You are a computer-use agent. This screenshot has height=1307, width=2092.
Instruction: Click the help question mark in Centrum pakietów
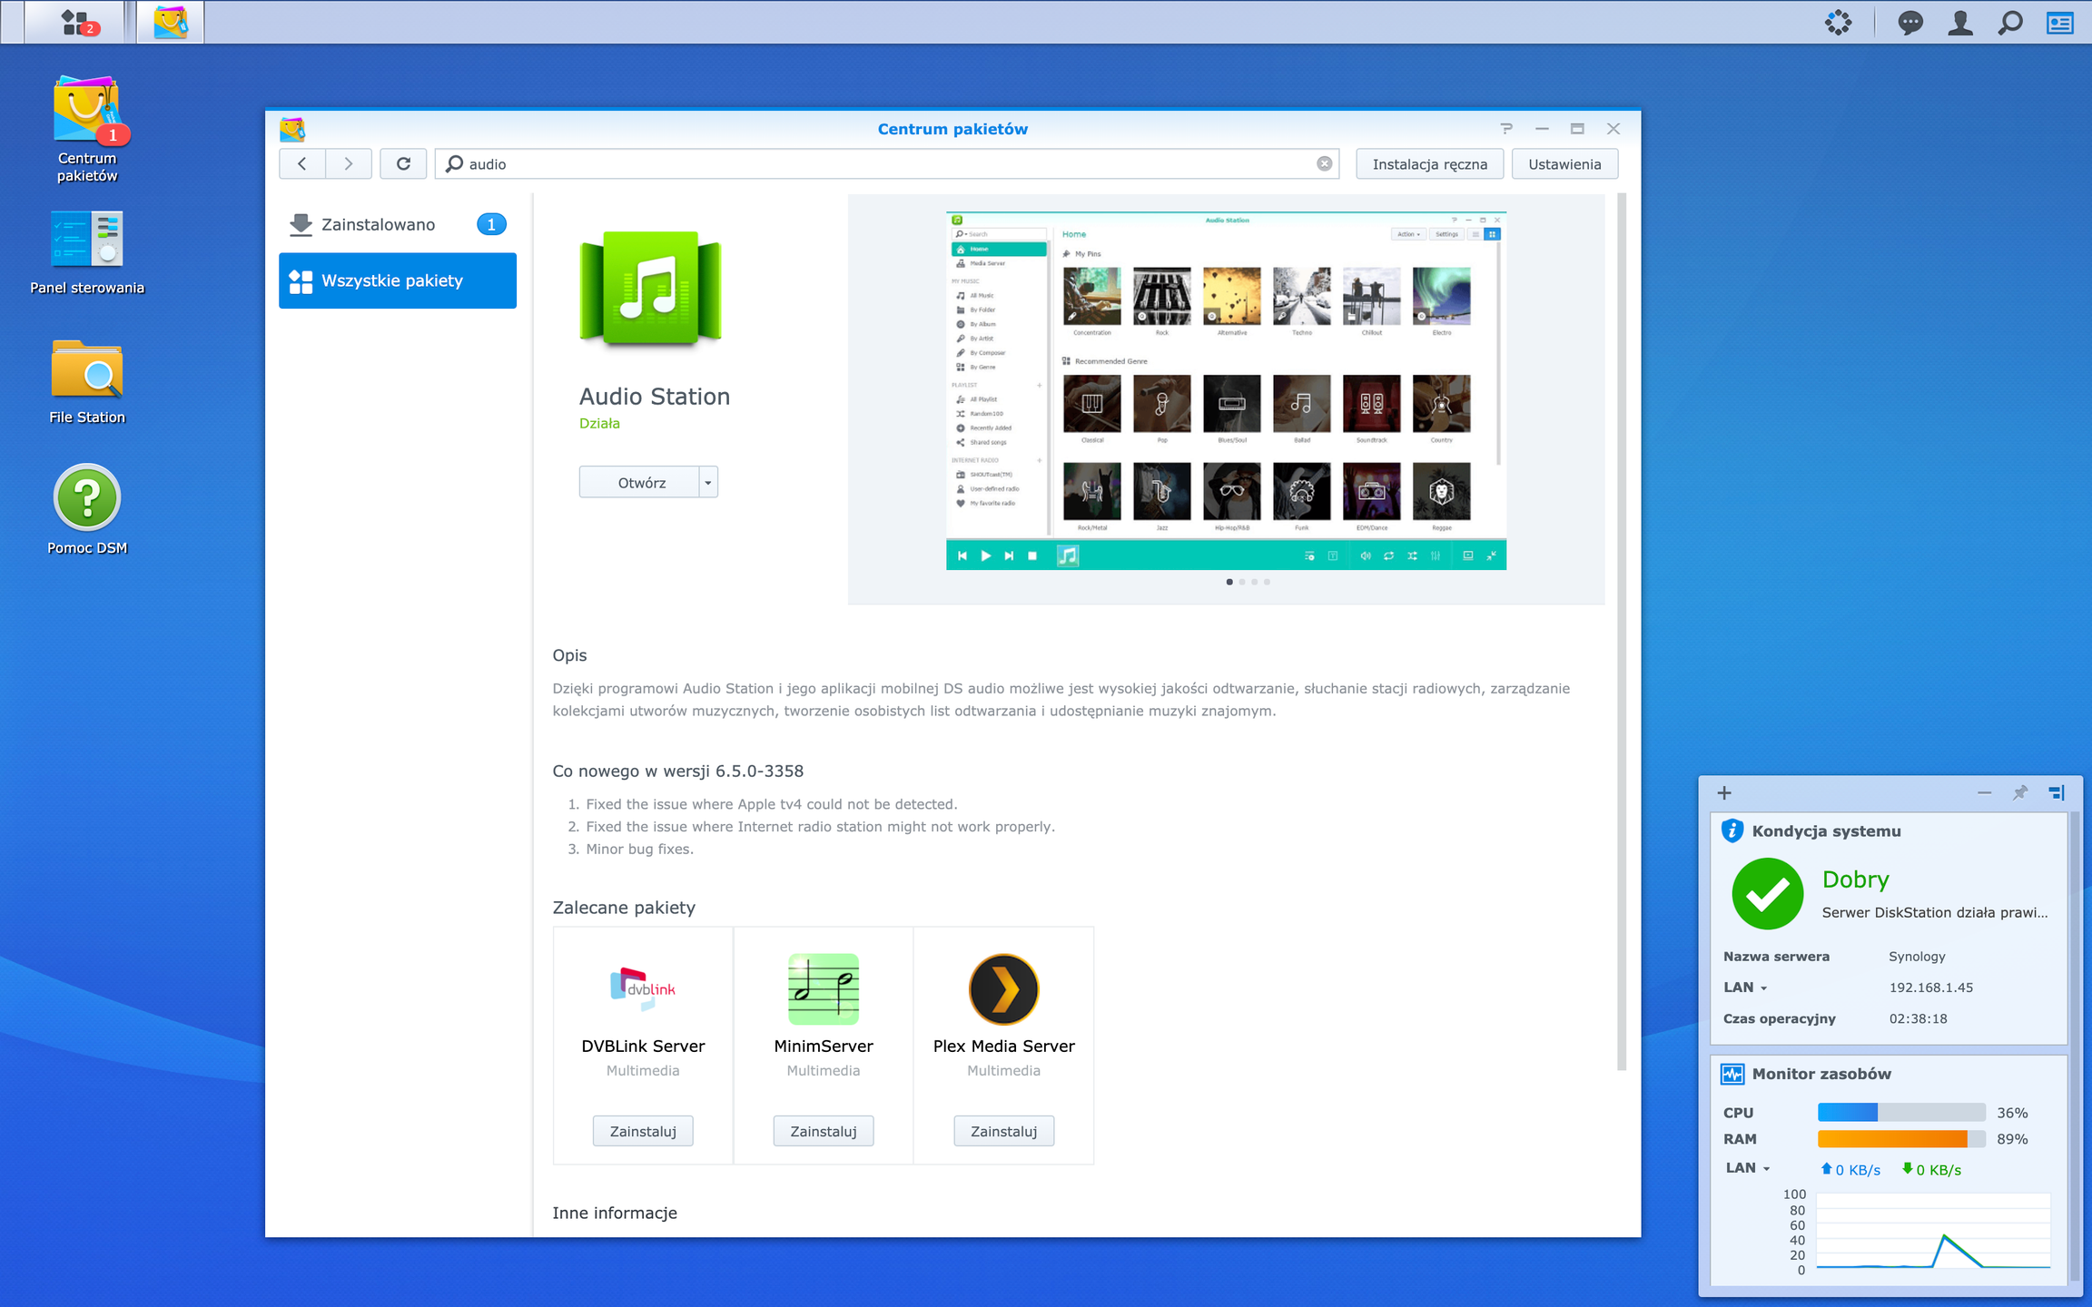click(1506, 129)
